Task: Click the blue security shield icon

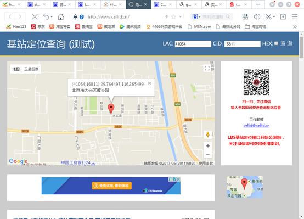Action: [82, 17]
